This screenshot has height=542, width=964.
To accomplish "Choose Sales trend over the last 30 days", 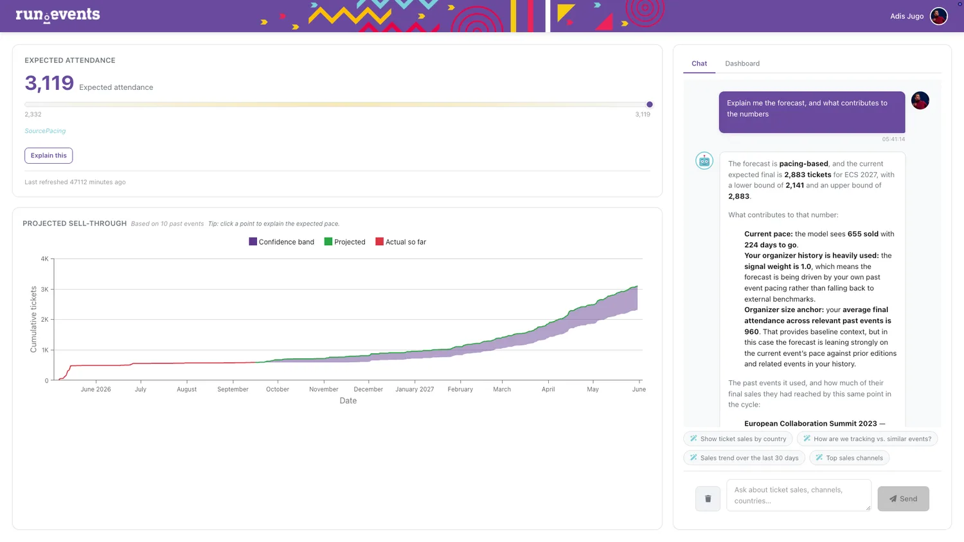I will pos(744,458).
